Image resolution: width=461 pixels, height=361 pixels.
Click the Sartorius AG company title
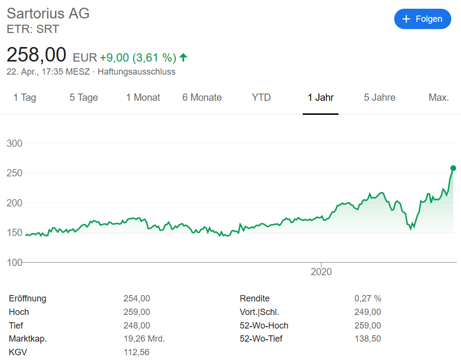48,14
